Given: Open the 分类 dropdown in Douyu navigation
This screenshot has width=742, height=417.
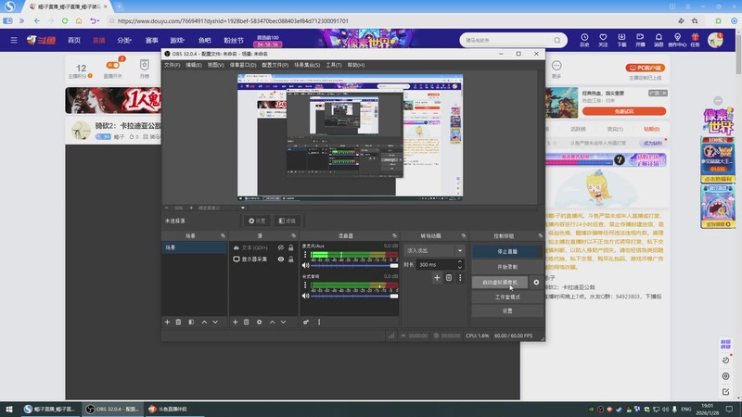Looking at the screenshot, I should 124,40.
